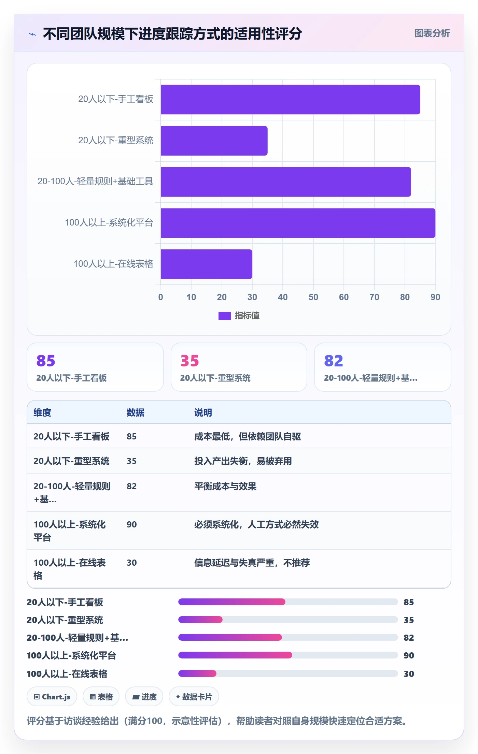The image size is (478, 754).
Task: Click the chart bar for 20人以下-重型系统
Action: [214, 141]
